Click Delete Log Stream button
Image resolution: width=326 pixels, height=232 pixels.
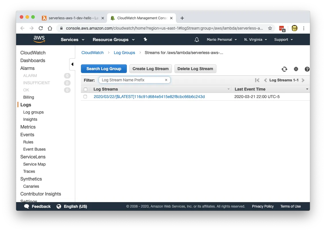click(195, 69)
